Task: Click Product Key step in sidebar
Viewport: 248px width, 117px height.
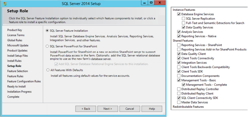Action: [15, 30]
